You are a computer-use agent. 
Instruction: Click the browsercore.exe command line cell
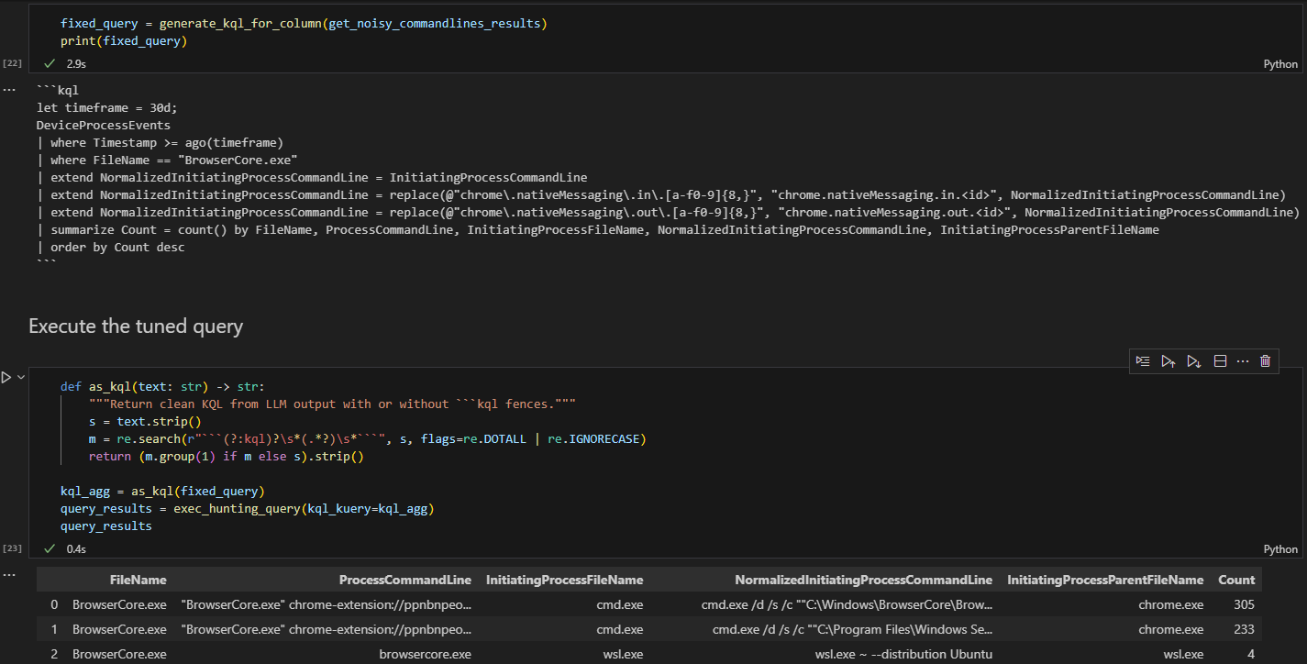pyautogui.click(x=425, y=654)
